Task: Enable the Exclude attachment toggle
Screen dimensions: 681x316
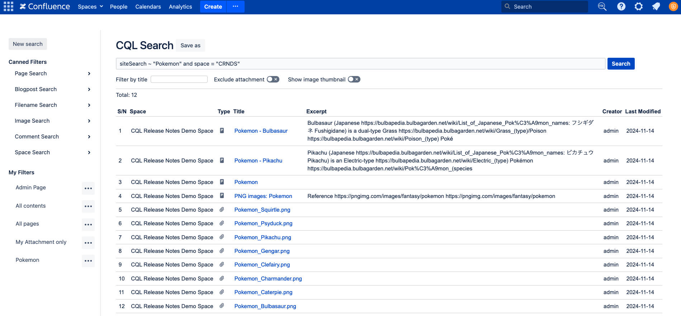Action: point(273,79)
